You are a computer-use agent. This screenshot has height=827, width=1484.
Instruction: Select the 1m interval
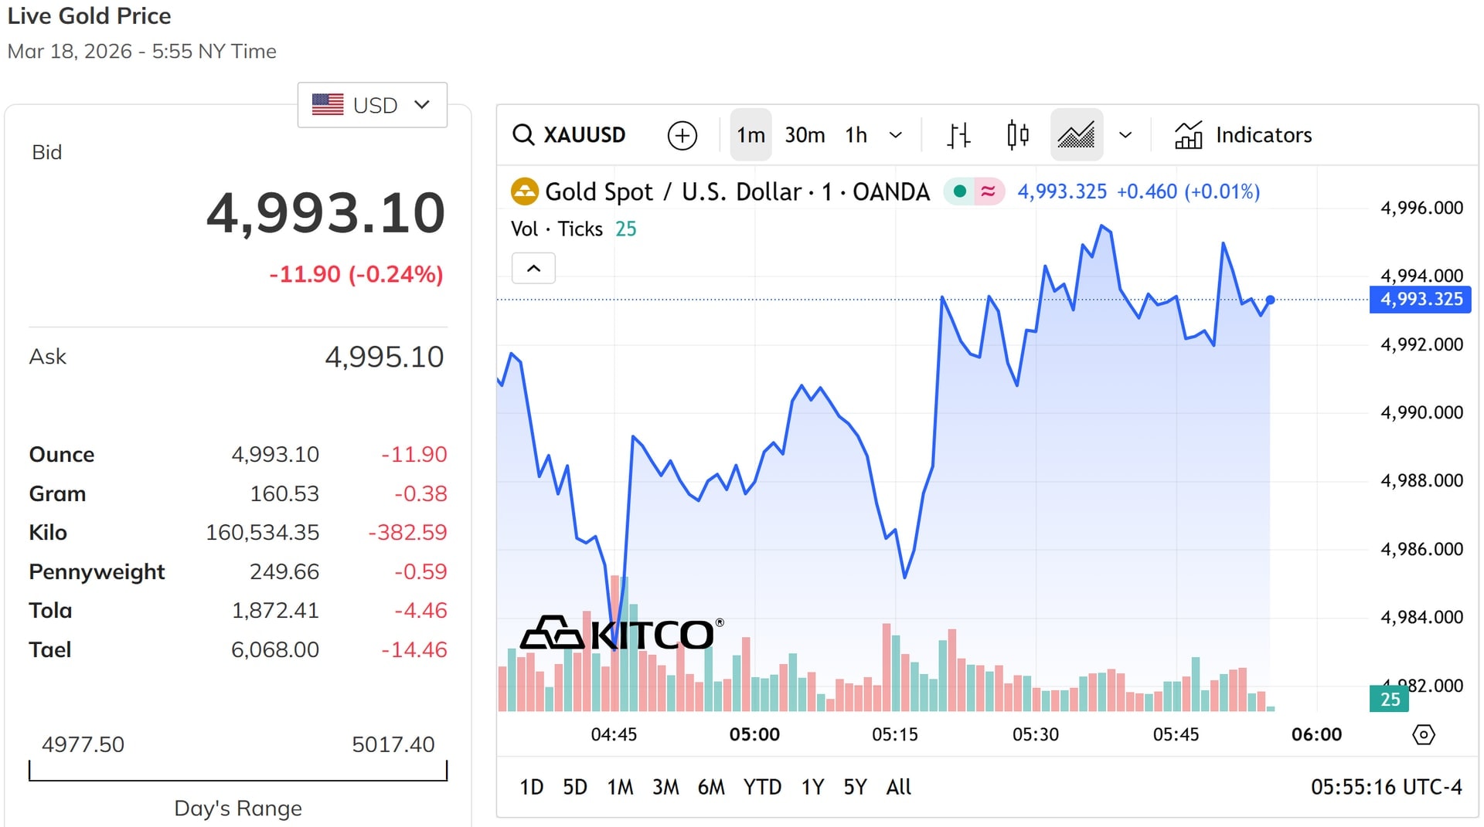(x=751, y=135)
